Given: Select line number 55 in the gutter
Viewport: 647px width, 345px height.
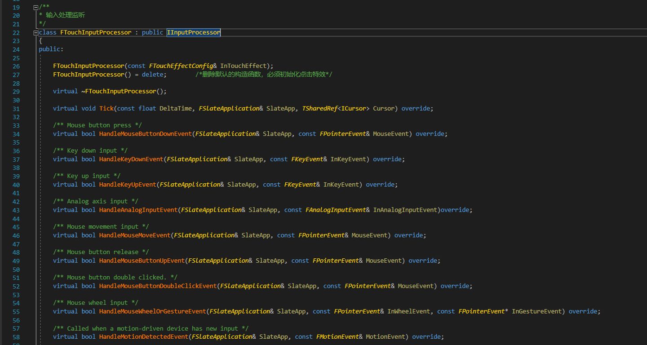Looking at the screenshot, I should tap(16, 311).
